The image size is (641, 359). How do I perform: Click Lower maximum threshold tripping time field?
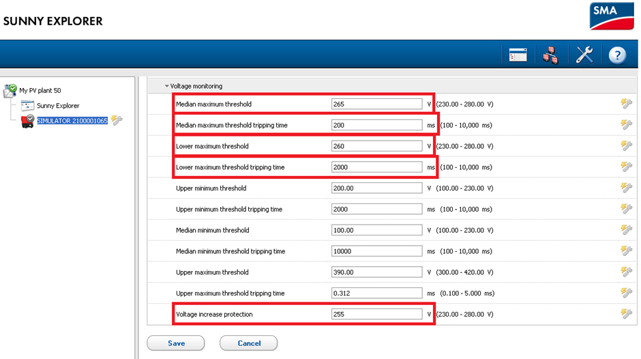click(376, 167)
